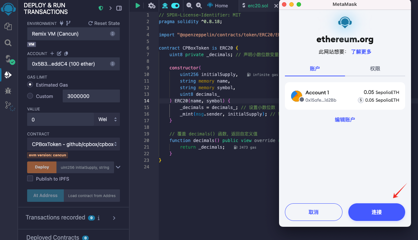Click the info icon near Transactions recorded

[x=99, y=218]
